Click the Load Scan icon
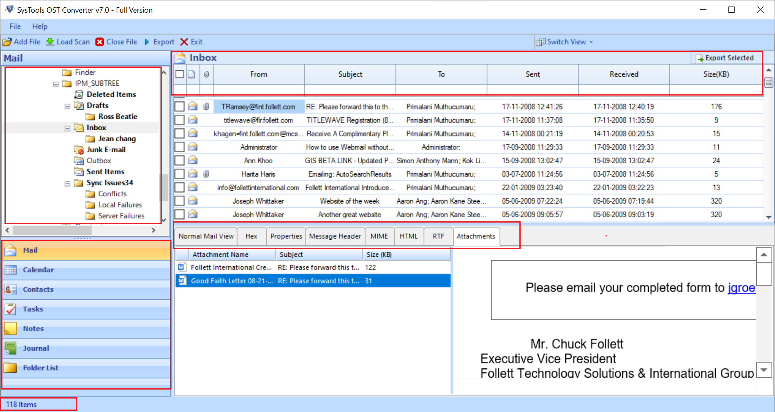 tap(50, 42)
